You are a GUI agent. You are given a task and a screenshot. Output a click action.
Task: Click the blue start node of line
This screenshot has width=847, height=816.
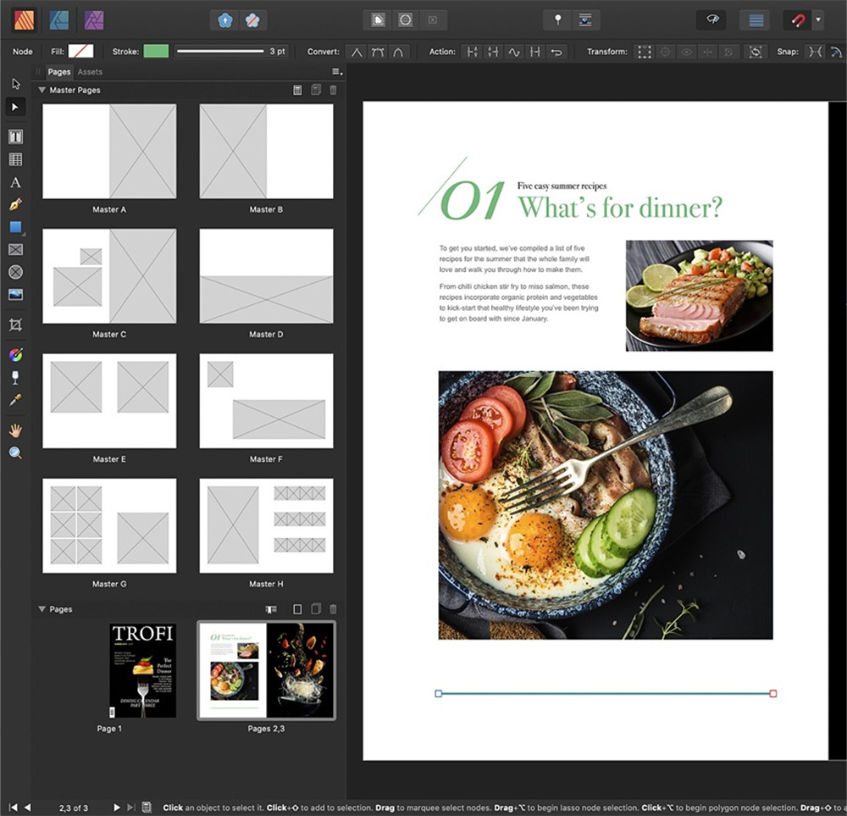439,693
